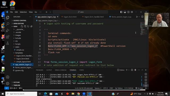Close the app_session_logon_2.py tab
This screenshot has width=170, height=96.
point(58,17)
